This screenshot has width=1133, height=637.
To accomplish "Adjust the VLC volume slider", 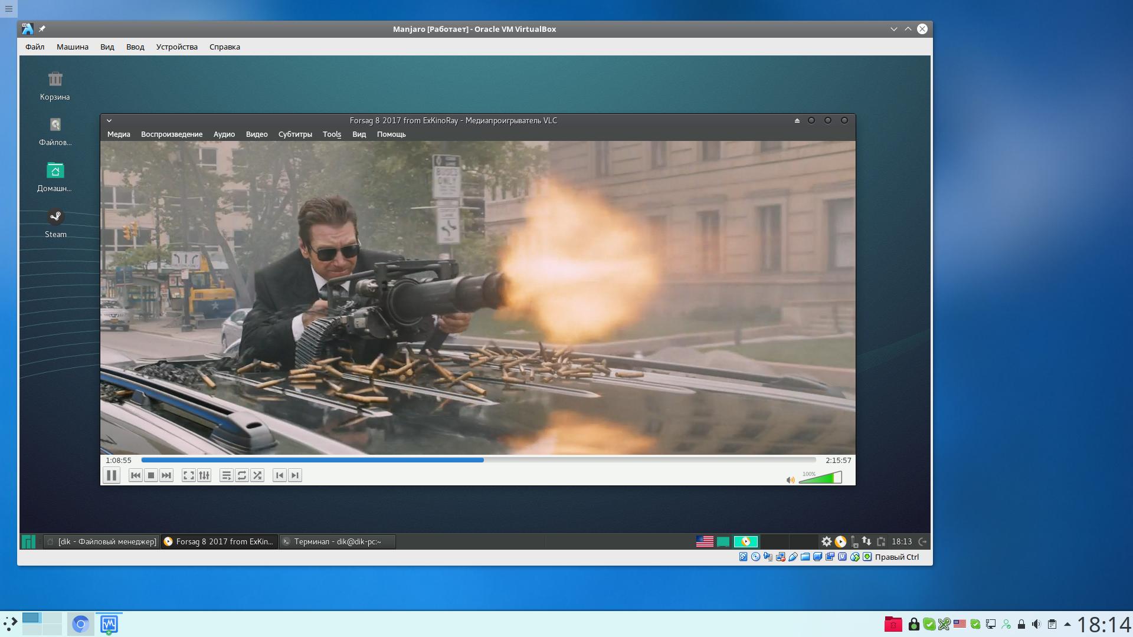I will click(820, 477).
